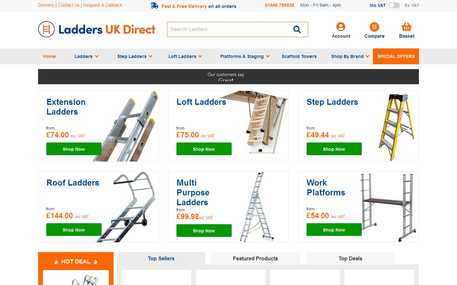Switch to the Top Deals tab

[350, 258]
